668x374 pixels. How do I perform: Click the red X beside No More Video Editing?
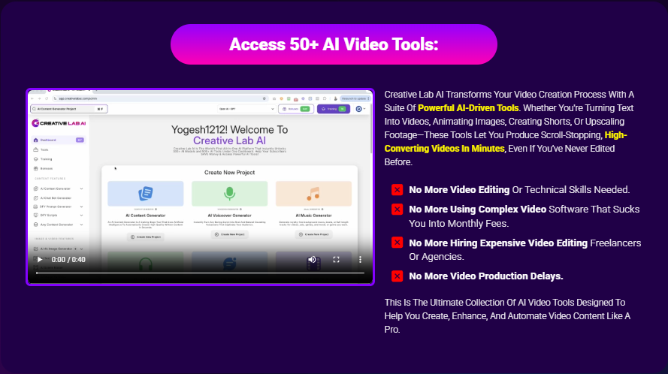[x=397, y=189]
